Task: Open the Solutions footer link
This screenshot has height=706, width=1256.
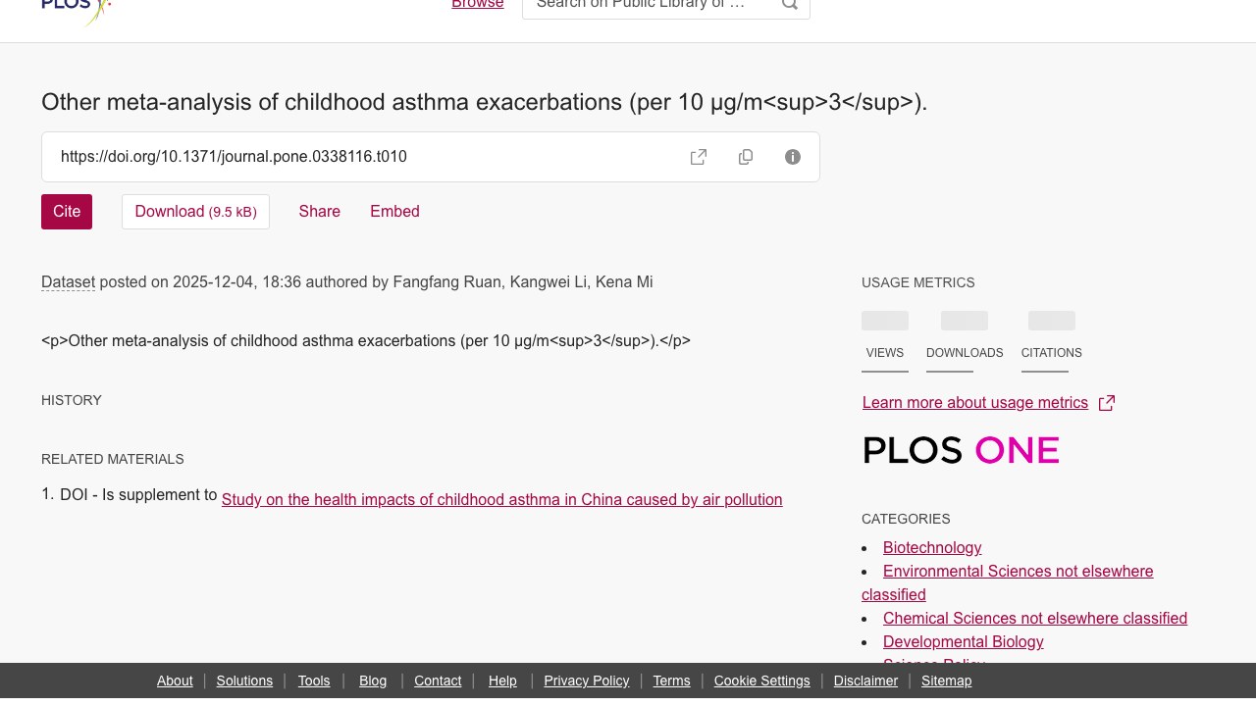Action: pos(244,681)
